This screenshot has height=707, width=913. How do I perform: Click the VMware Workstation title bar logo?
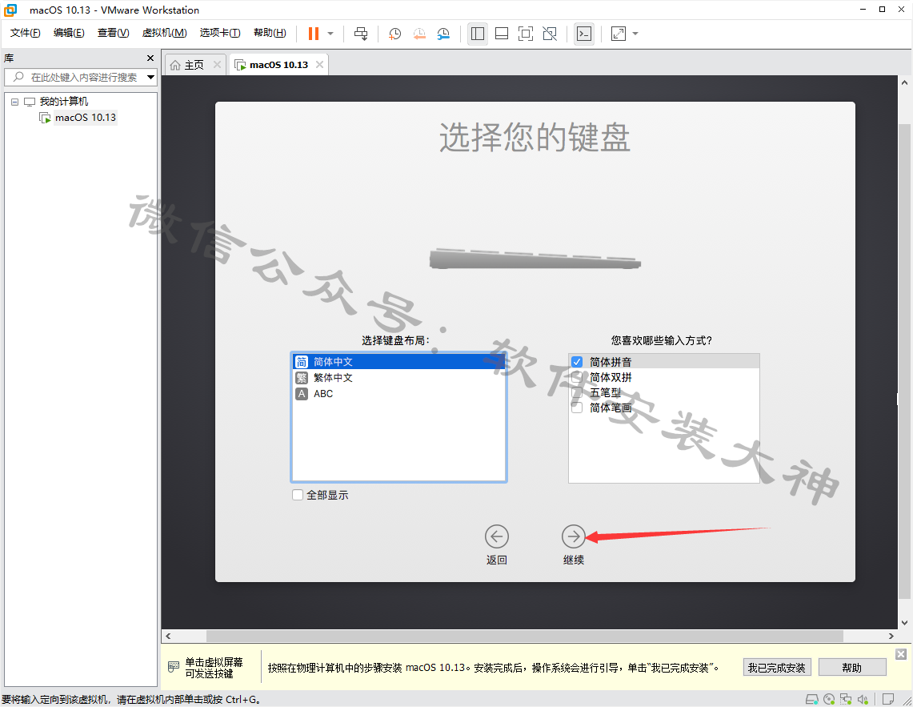click(10, 10)
